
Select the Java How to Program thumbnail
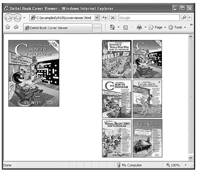tap(147, 99)
